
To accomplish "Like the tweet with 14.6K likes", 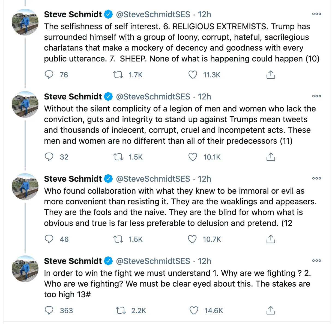I will click(x=194, y=310).
